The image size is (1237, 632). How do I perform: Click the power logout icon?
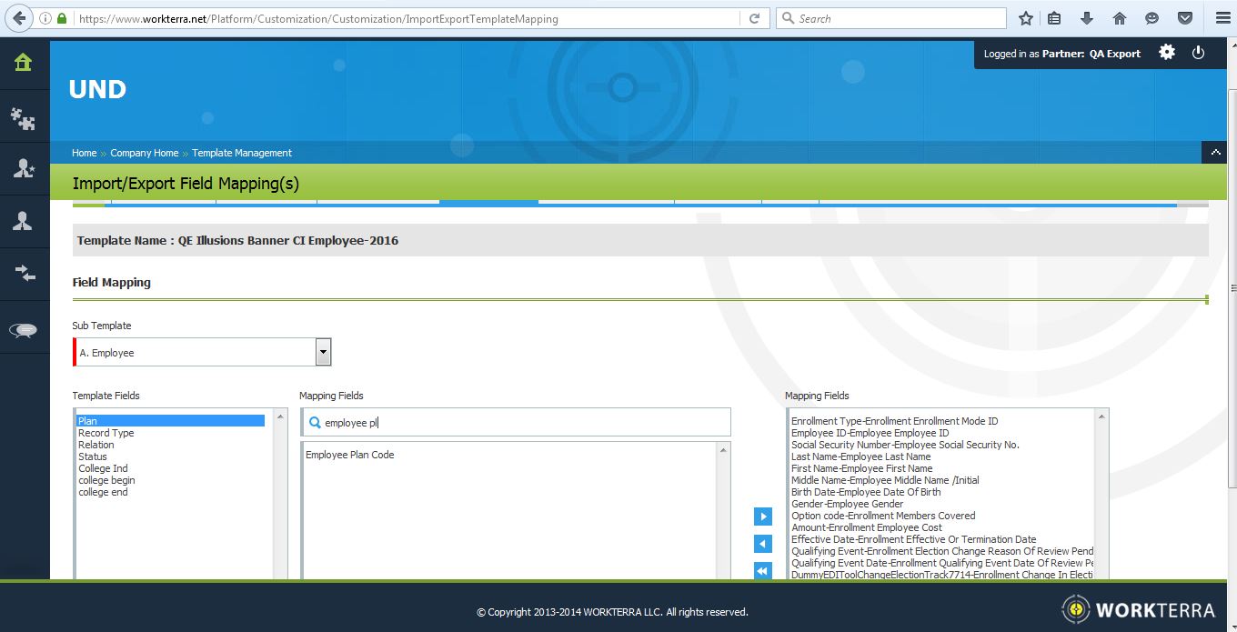click(x=1198, y=53)
